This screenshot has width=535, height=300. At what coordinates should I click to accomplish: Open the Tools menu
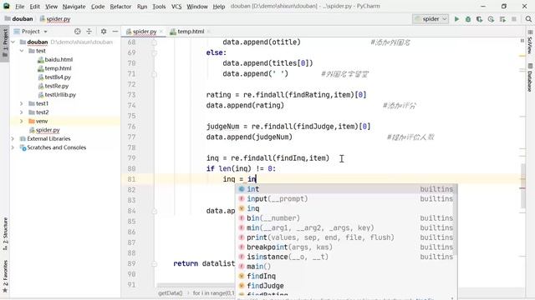point(159,7)
